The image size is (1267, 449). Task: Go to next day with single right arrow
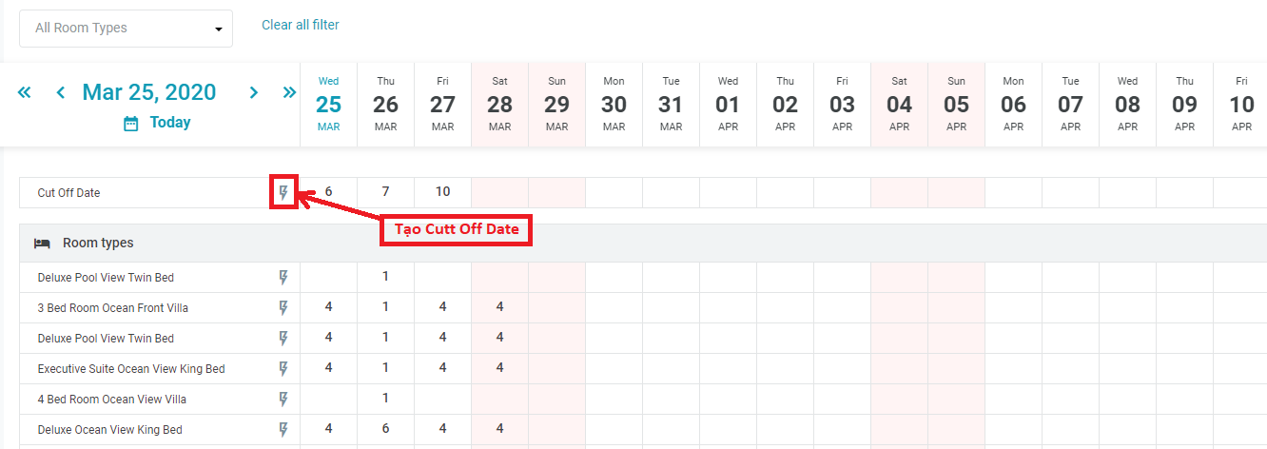(x=254, y=92)
